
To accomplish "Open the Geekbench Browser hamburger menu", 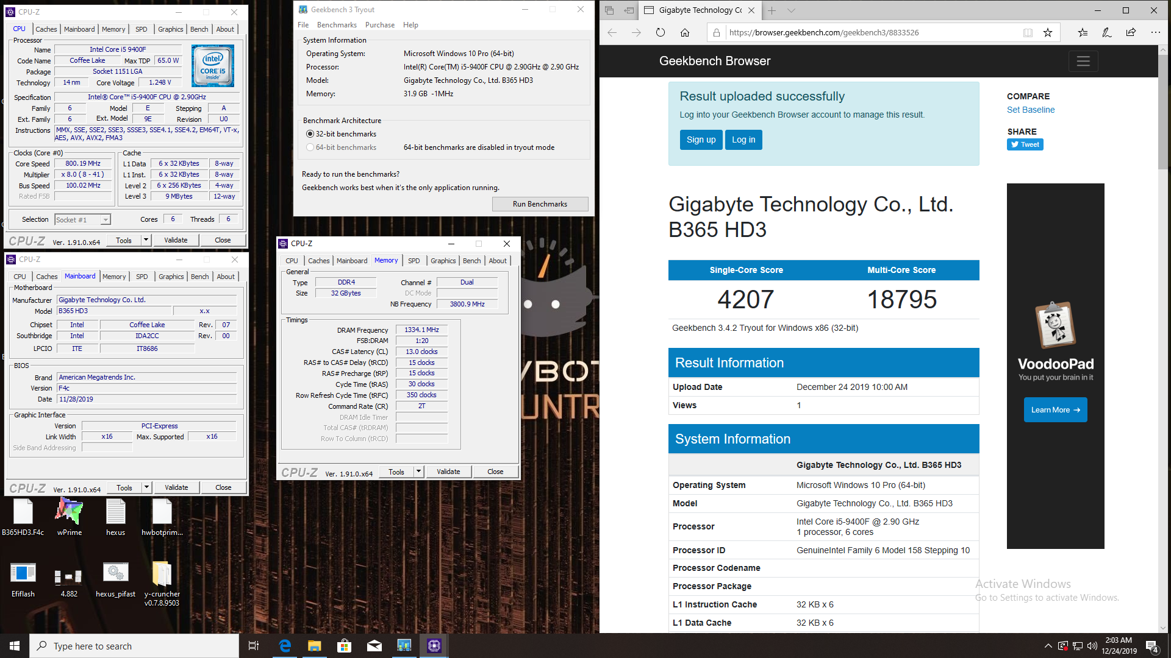I will [1083, 61].
